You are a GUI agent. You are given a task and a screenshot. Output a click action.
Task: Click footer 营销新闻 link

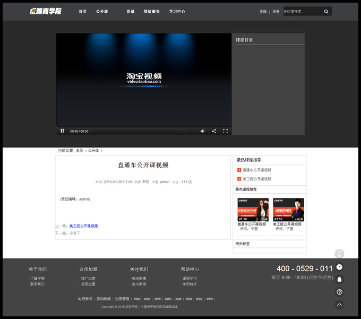click(104, 299)
